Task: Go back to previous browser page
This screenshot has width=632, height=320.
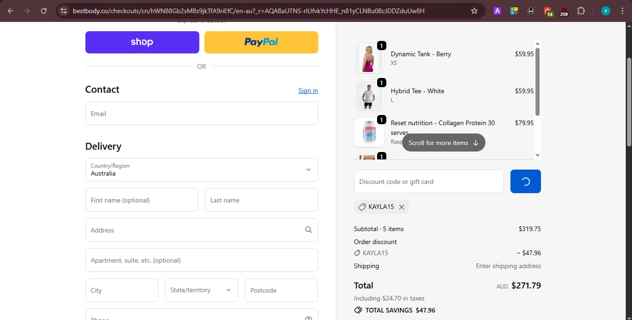Action: point(11,11)
